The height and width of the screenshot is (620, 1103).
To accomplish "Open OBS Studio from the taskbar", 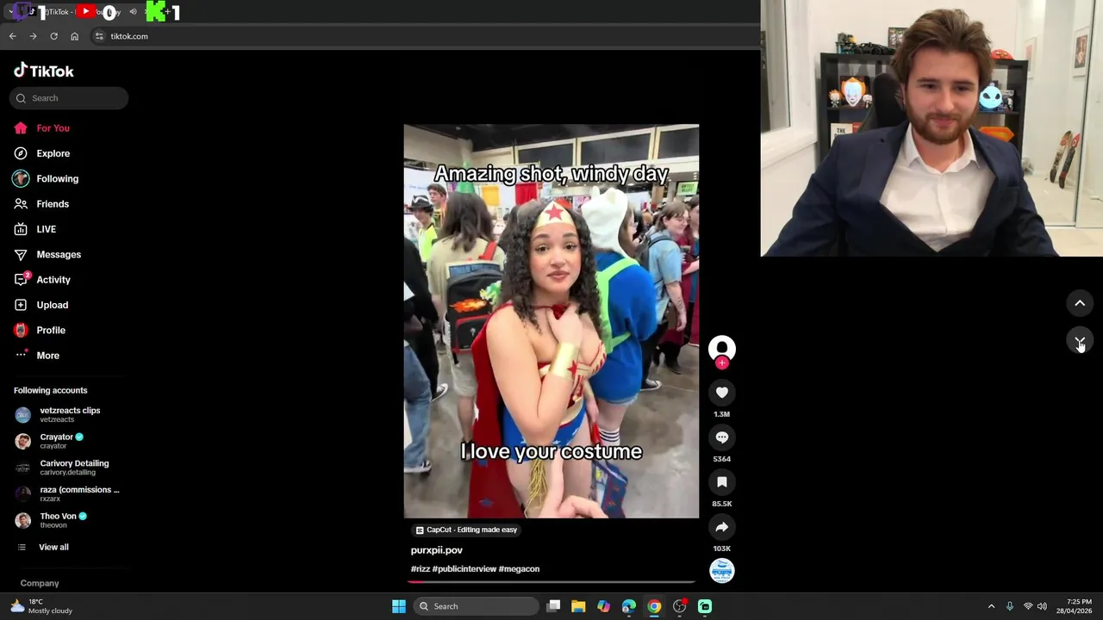I will coord(680,606).
